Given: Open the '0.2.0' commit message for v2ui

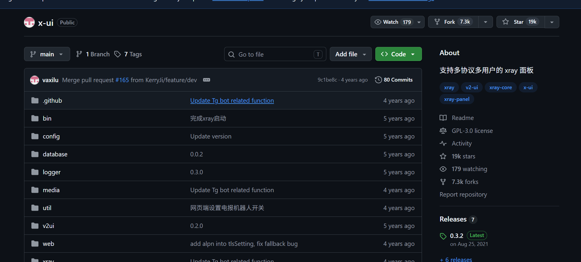Looking at the screenshot, I should pyautogui.click(x=197, y=226).
